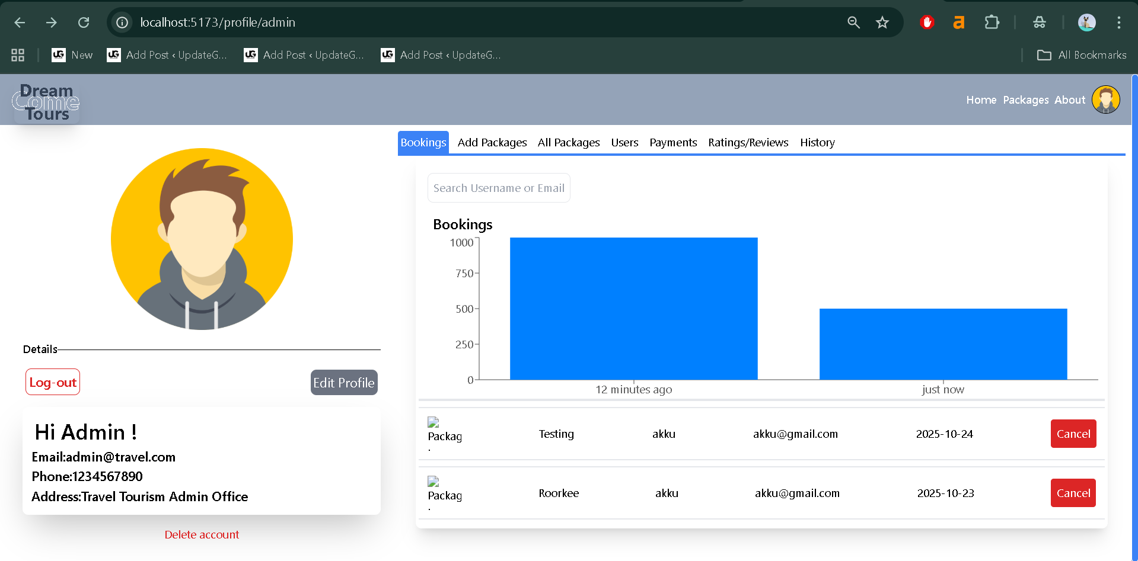This screenshot has width=1138, height=561.
Task: Click the zoom magnifier icon in address bar
Action: (853, 23)
